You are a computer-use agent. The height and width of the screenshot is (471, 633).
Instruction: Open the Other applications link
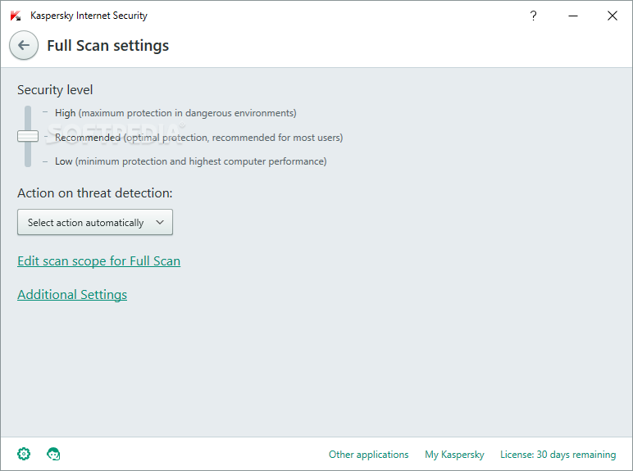(369, 455)
